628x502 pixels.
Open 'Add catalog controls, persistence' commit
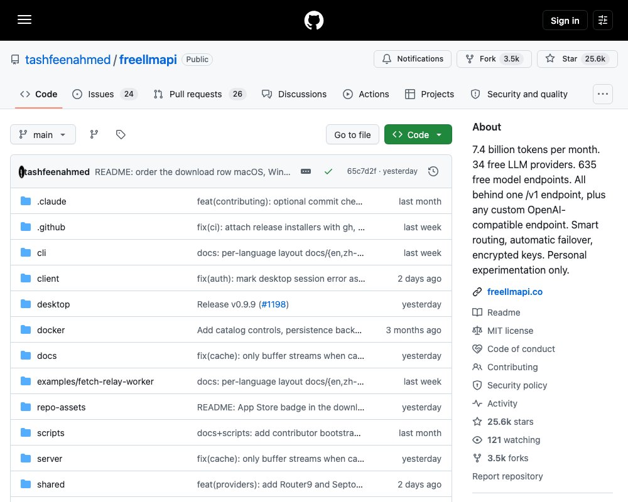click(279, 330)
